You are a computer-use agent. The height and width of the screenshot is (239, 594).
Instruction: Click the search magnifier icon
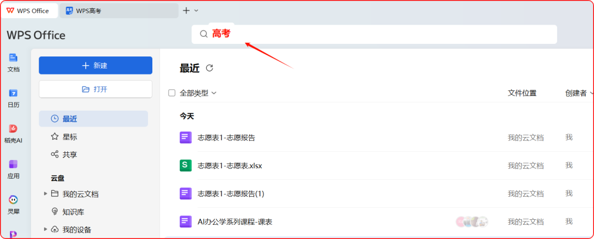tap(204, 34)
